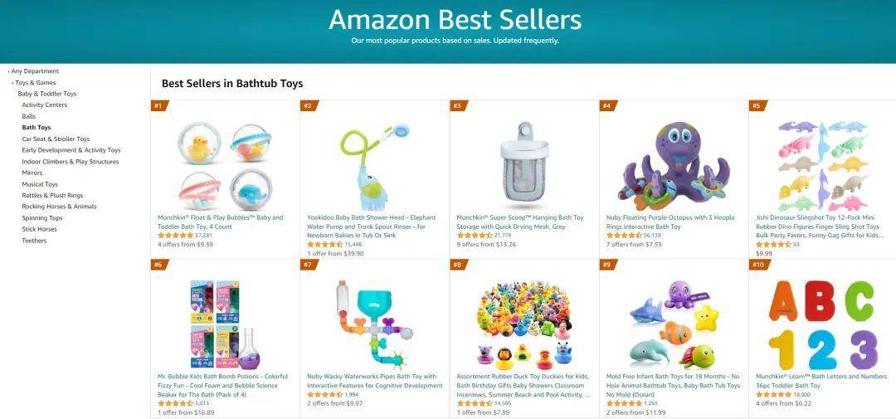
Task: Open Mold Free Infant Bath Toys title link
Action: pos(673,386)
